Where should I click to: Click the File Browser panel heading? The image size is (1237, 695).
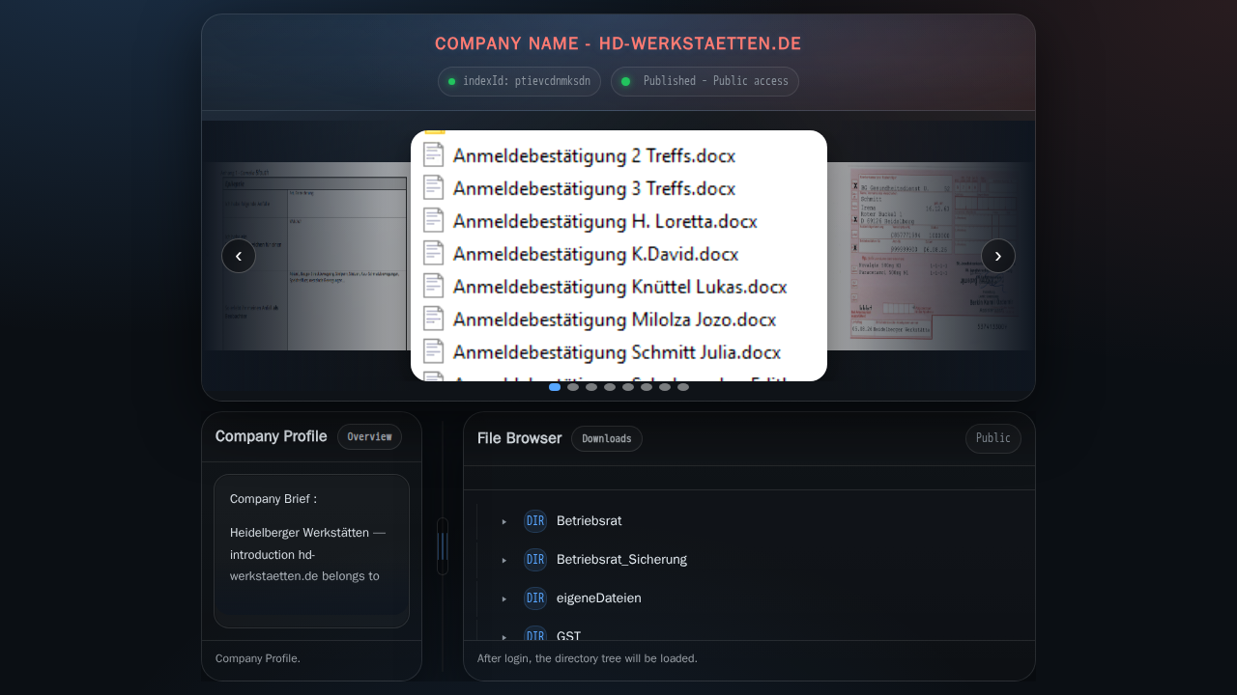pyautogui.click(x=520, y=438)
